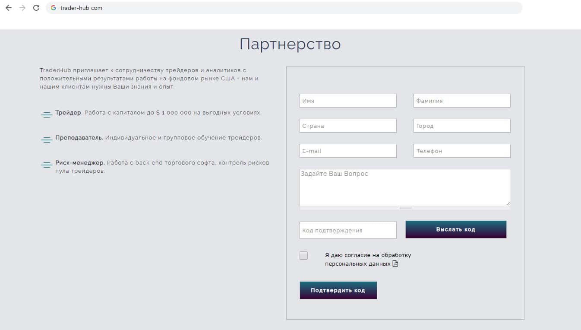Click into the Телефон field
The width and height of the screenshot is (581, 330).
pos(462,151)
